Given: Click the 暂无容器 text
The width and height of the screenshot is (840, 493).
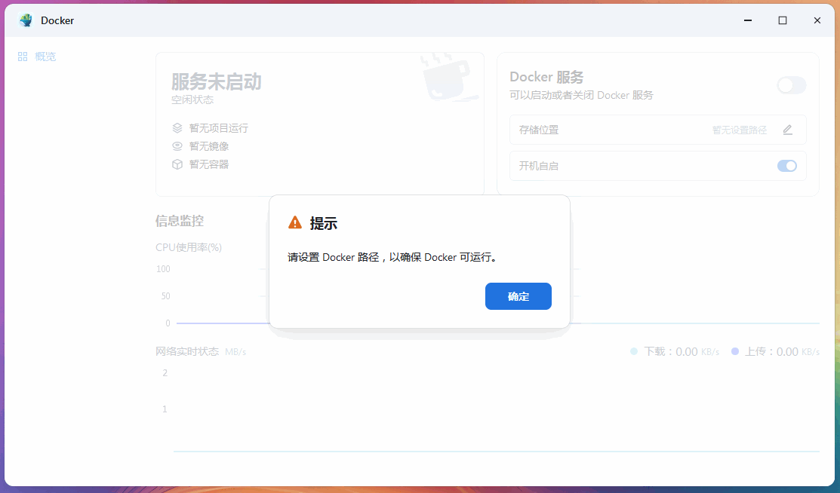Looking at the screenshot, I should (209, 164).
